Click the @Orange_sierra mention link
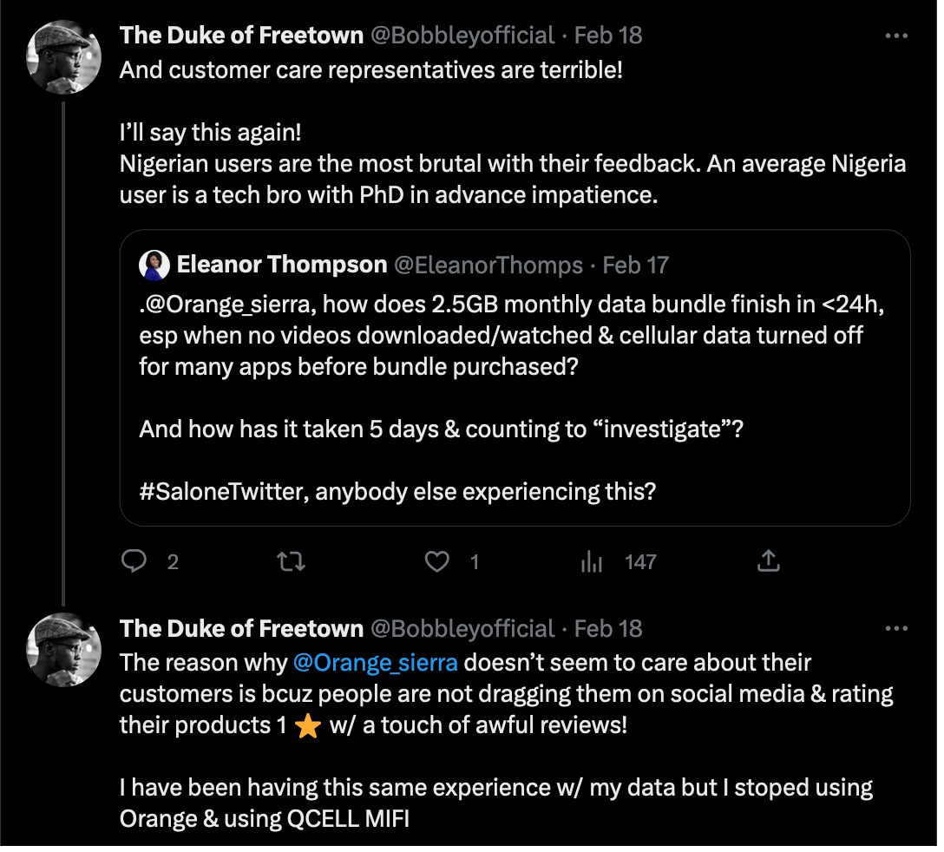 click(x=375, y=663)
